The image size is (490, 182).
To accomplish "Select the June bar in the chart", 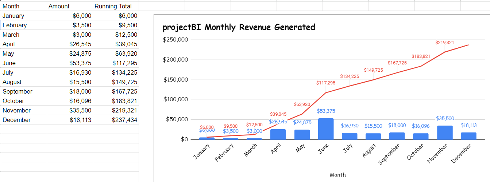I will (326, 129).
